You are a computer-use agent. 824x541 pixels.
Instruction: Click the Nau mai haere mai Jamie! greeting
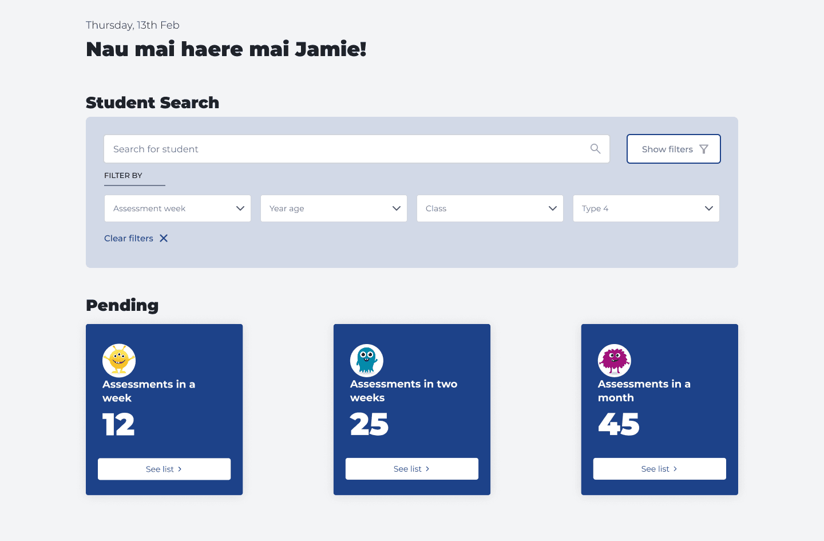point(226,49)
